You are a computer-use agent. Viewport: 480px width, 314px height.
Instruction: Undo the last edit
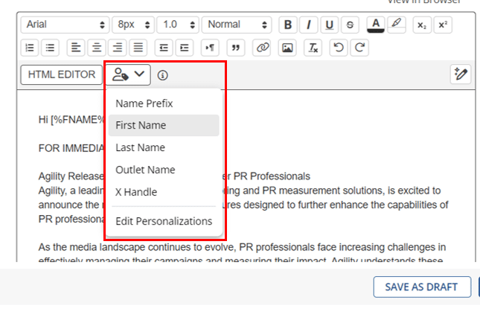[x=339, y=48]
